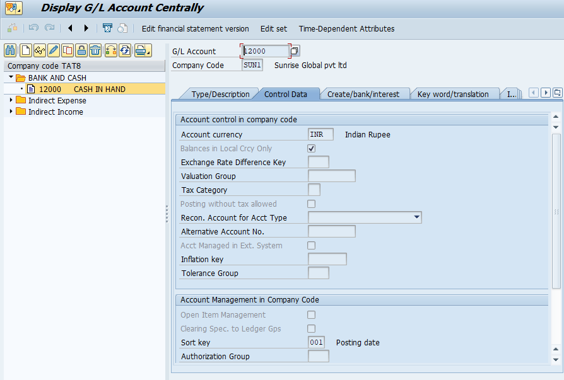Image resolution: width=564 pixels, height=380 pixels.
Task: Click the change company code icon
Action: click(x=111, y=50)
